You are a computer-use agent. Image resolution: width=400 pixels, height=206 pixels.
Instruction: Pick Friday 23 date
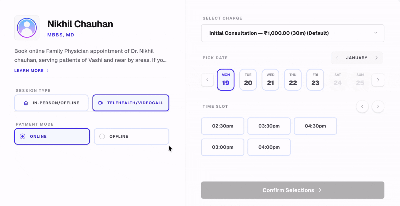(x=315, y=80)
